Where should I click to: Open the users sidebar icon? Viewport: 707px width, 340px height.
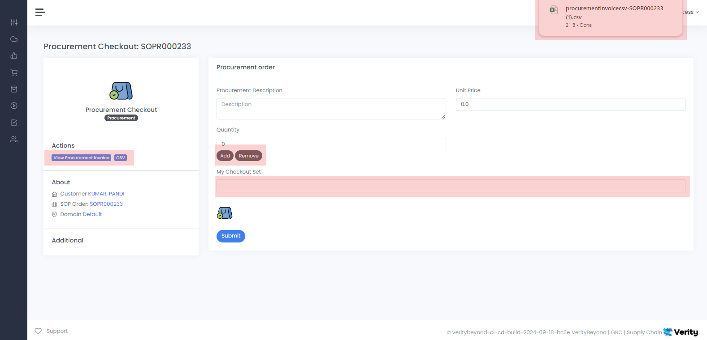coord(14,140)
